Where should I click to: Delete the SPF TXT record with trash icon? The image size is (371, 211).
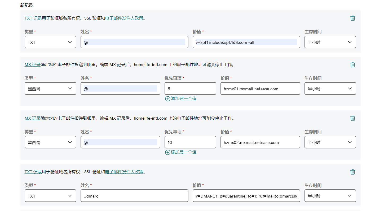pyautogui.click(x=352, y=18)
